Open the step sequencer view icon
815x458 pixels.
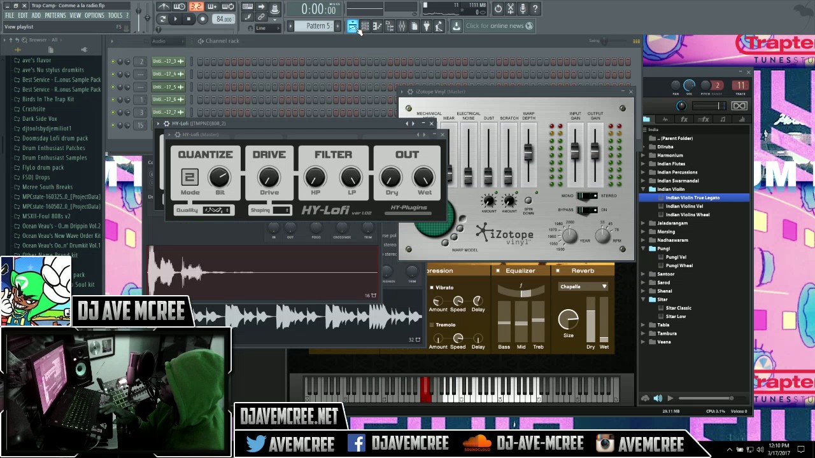pyautogui.click(x=365, y=26)
